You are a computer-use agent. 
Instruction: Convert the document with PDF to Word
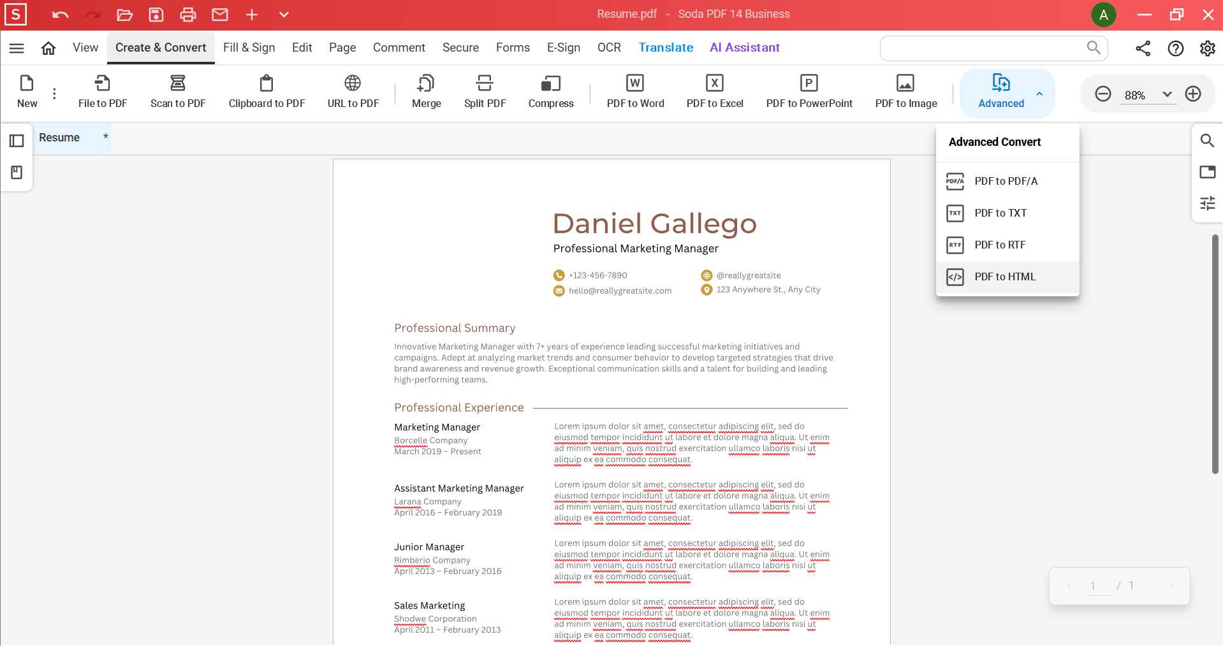pos(635,91)
